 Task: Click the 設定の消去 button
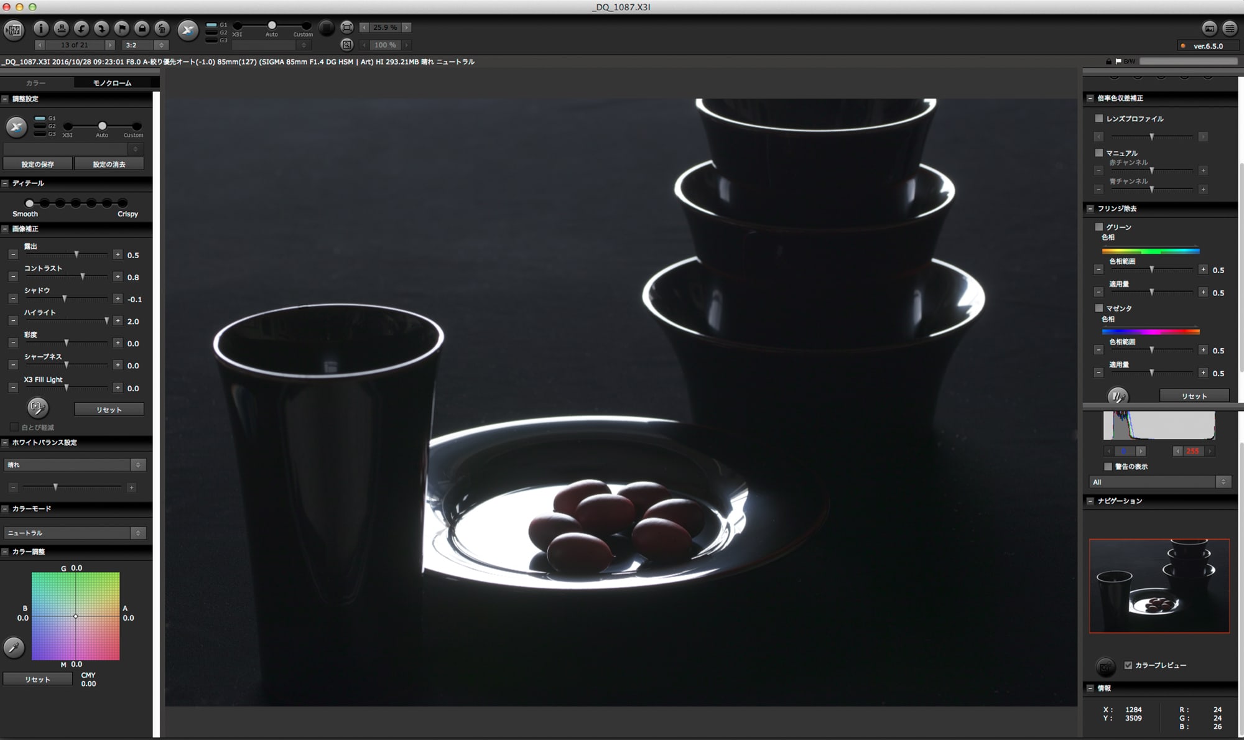tap(109, 164)
